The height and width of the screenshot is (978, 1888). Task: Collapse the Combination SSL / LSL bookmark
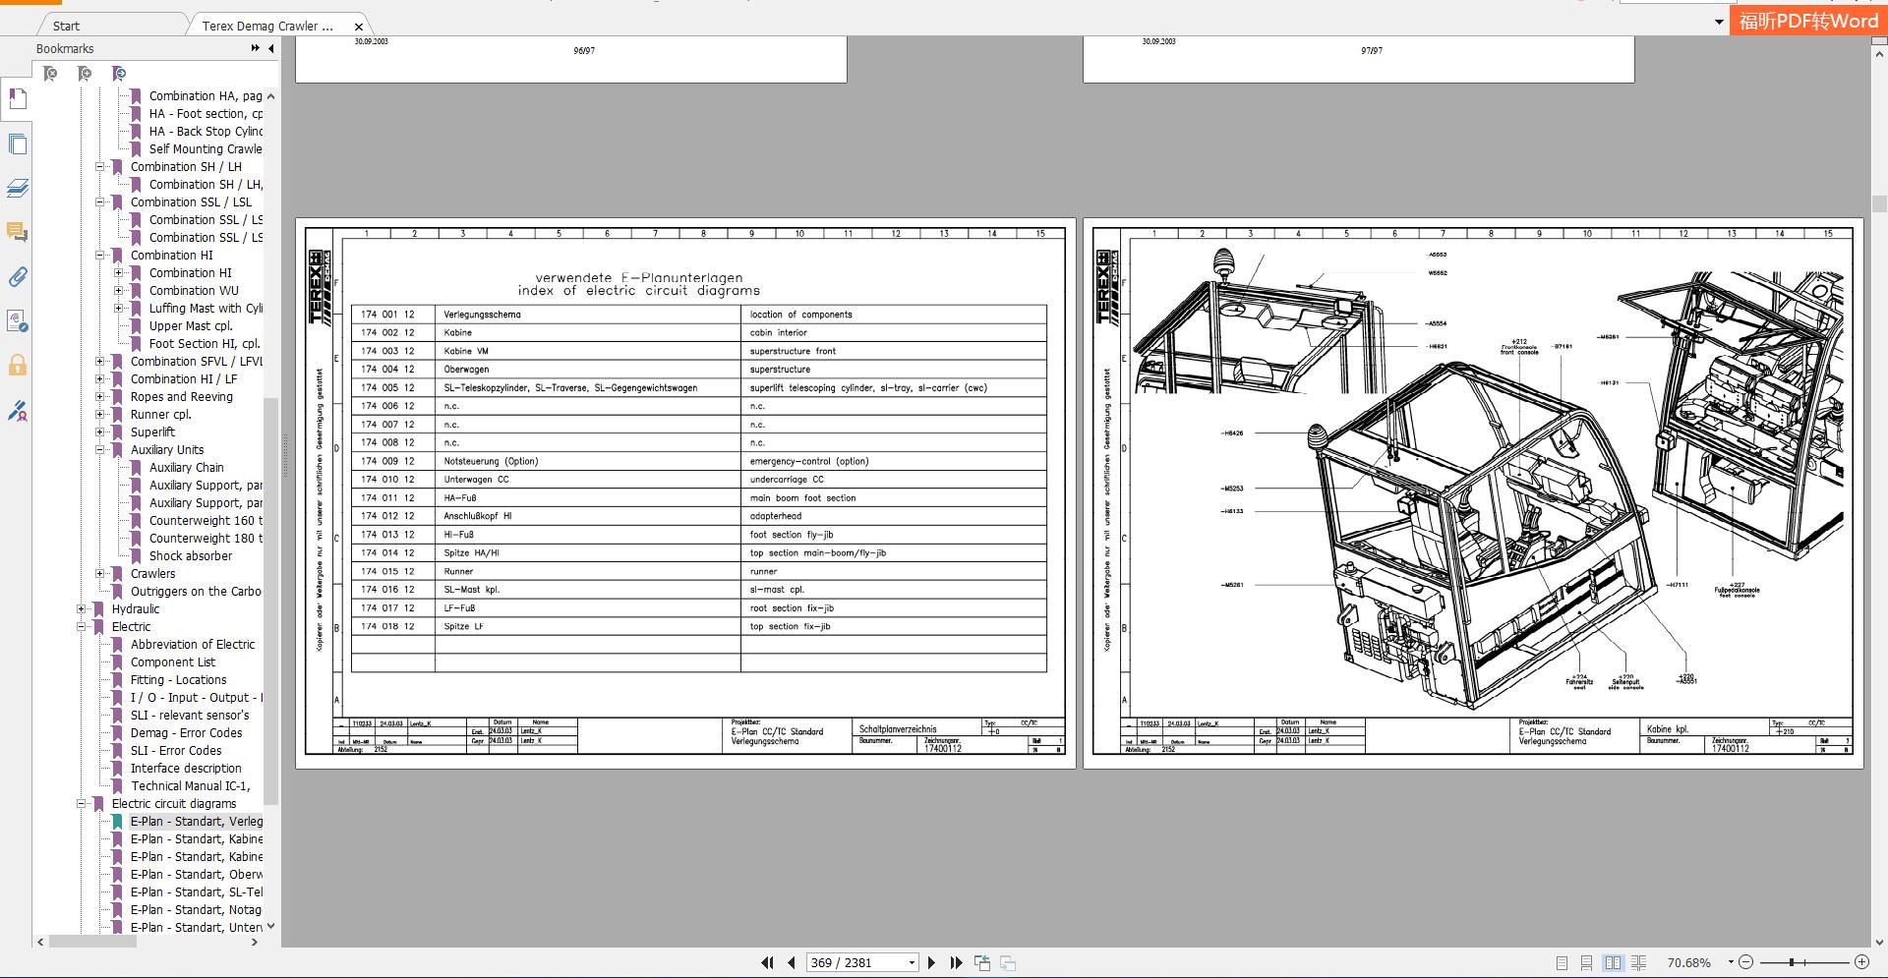pos(99,202)
